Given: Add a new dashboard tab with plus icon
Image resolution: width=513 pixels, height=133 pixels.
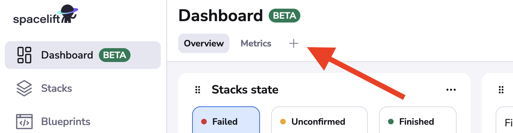Looking at the screenshot, I should (294, 43).
